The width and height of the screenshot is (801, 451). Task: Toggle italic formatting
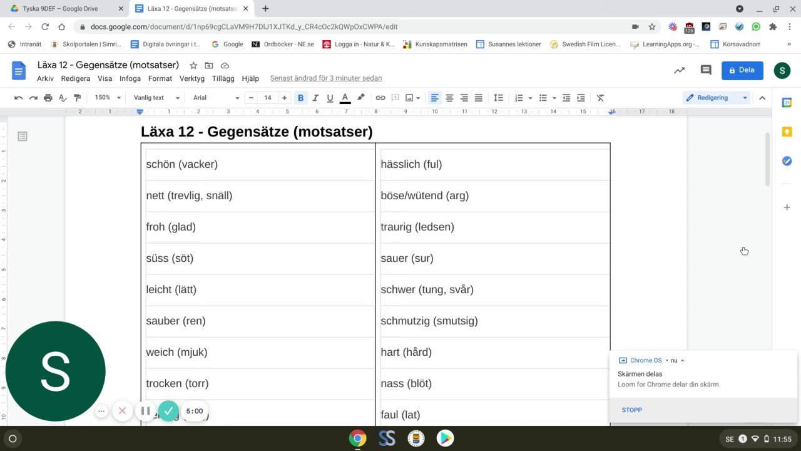[315, 98]
